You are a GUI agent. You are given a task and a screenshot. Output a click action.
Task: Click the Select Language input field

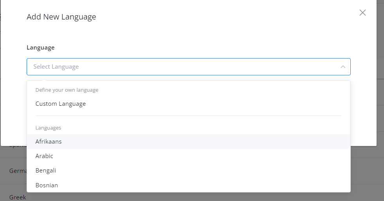[188, 67]
